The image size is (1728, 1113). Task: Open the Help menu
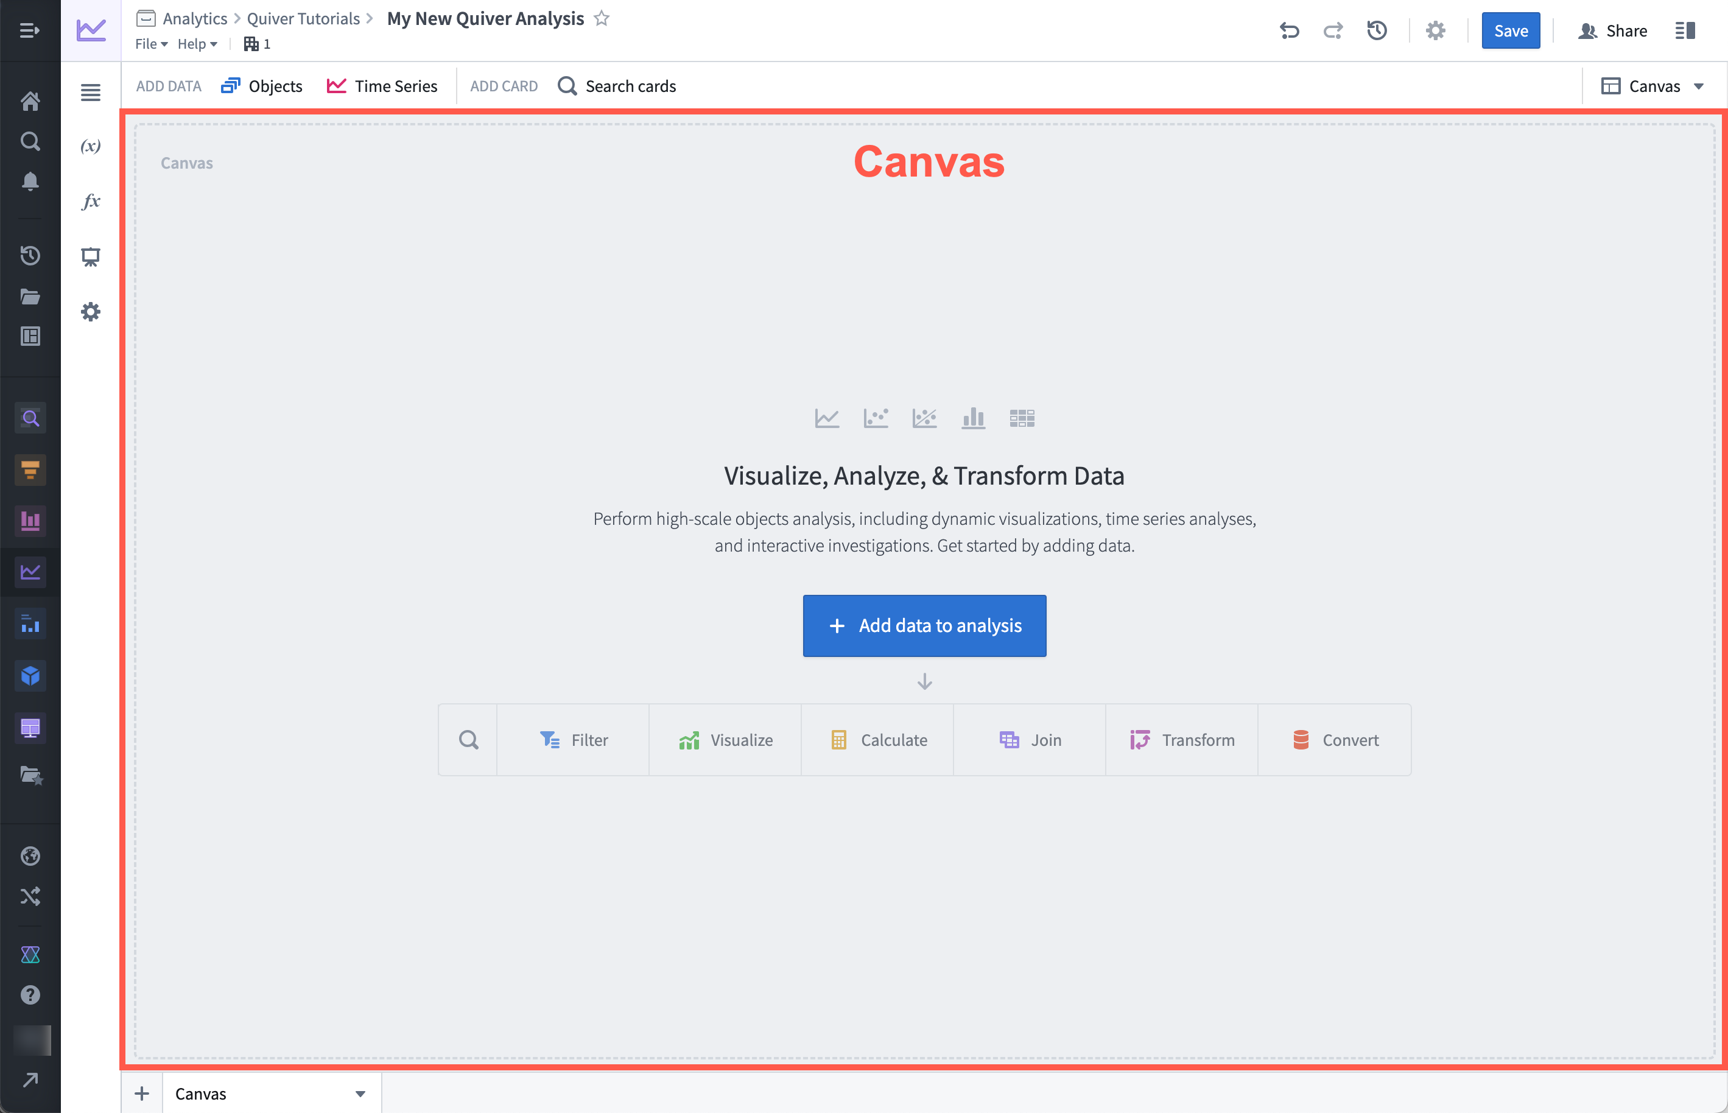coord(197,44)
